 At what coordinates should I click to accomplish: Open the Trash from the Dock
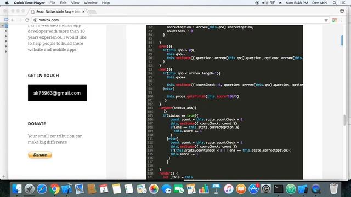click(x=333, y=189)
